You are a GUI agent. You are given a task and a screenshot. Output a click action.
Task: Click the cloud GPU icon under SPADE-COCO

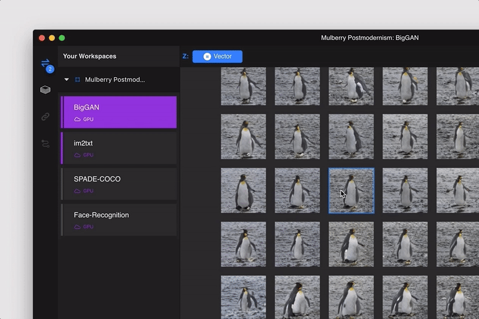point(77,191)
